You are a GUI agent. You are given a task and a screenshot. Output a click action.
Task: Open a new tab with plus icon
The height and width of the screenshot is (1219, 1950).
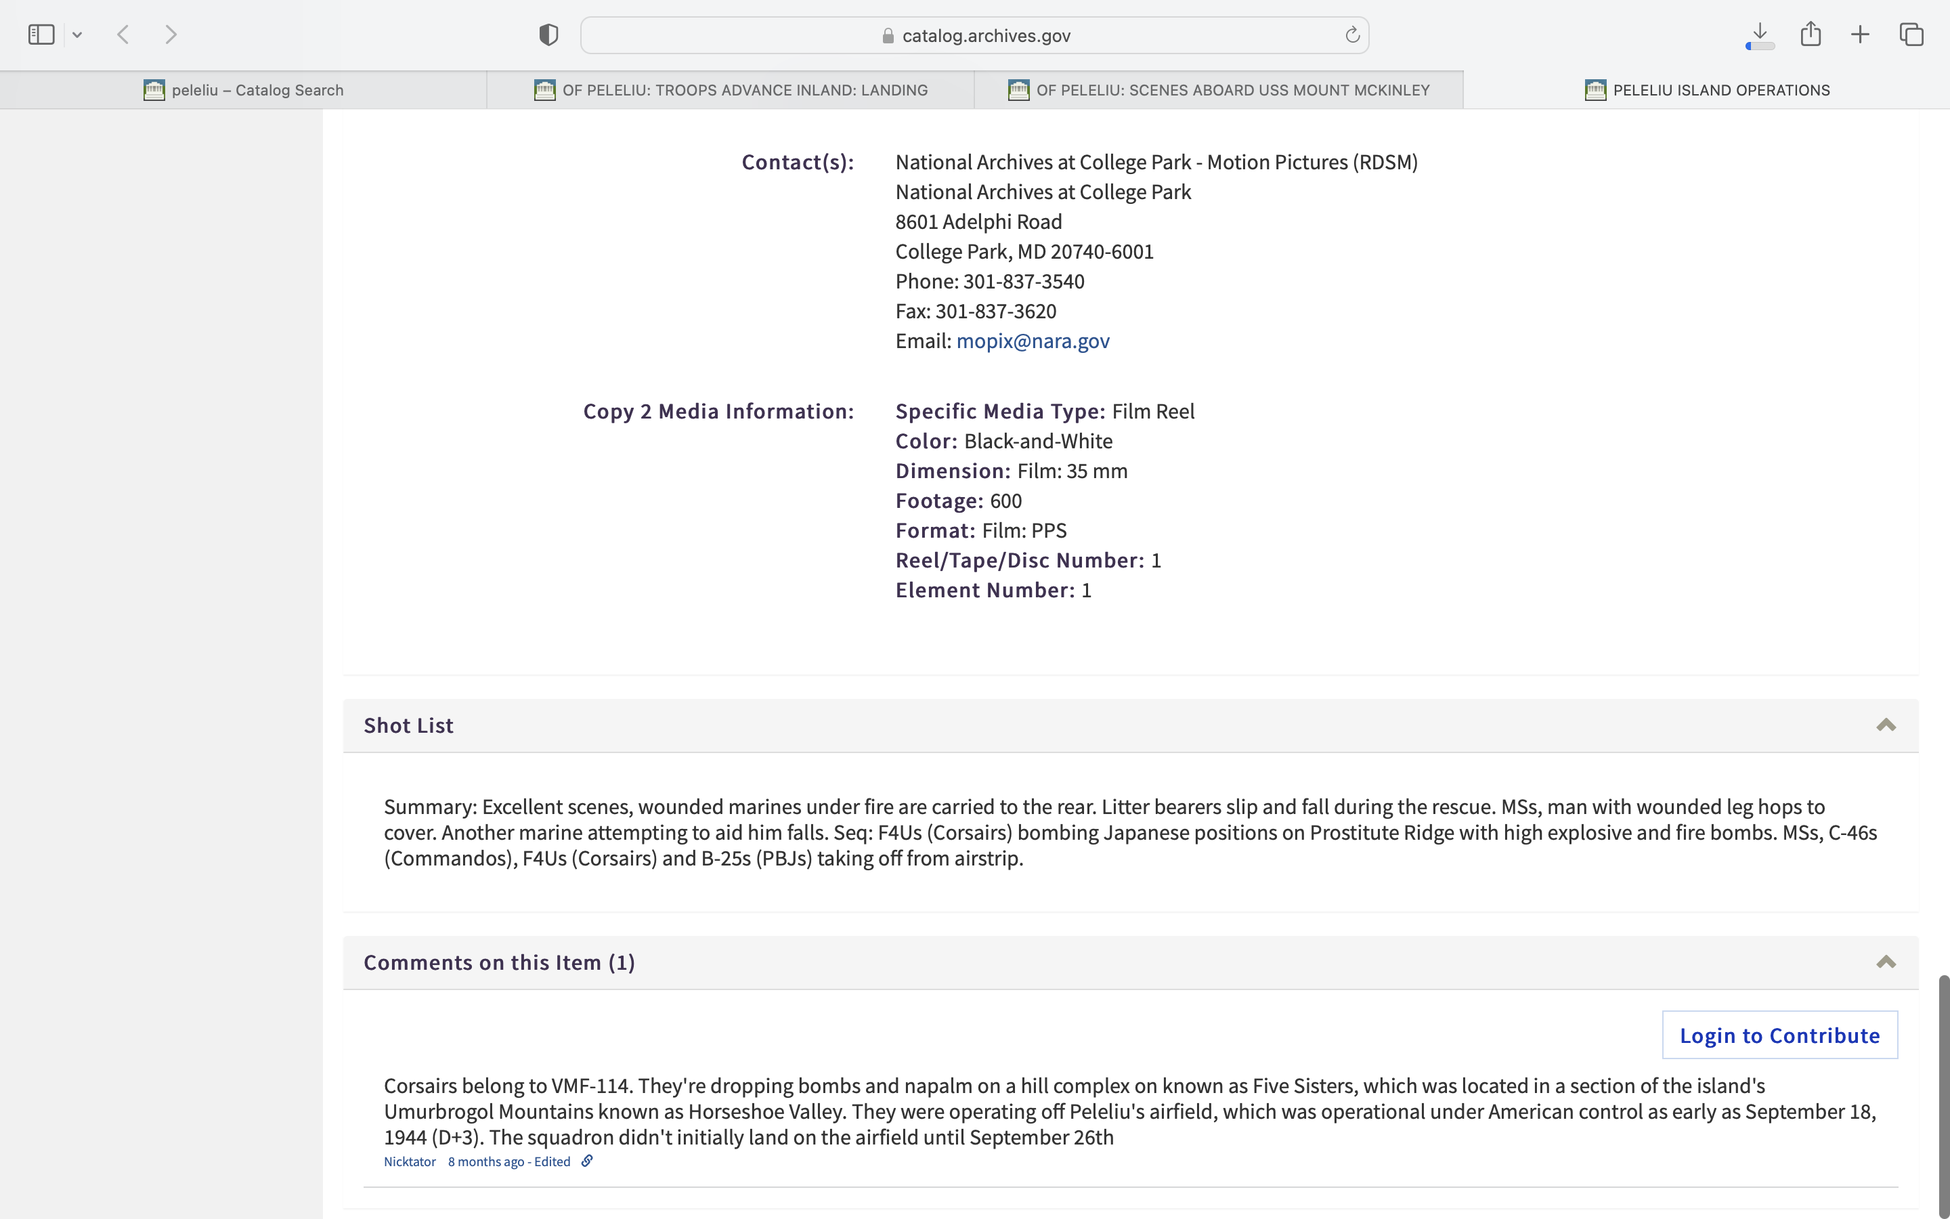pos(1860,35)
